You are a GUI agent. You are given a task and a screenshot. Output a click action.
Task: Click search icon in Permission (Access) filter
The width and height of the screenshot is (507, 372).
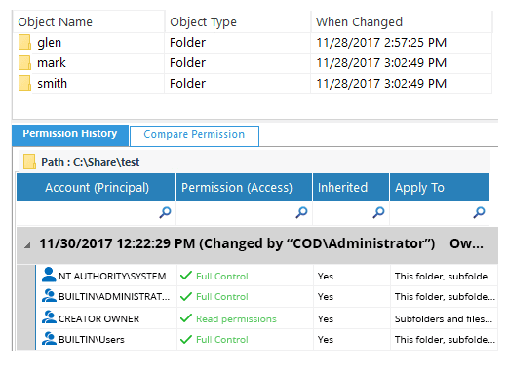tap(301, 212)
